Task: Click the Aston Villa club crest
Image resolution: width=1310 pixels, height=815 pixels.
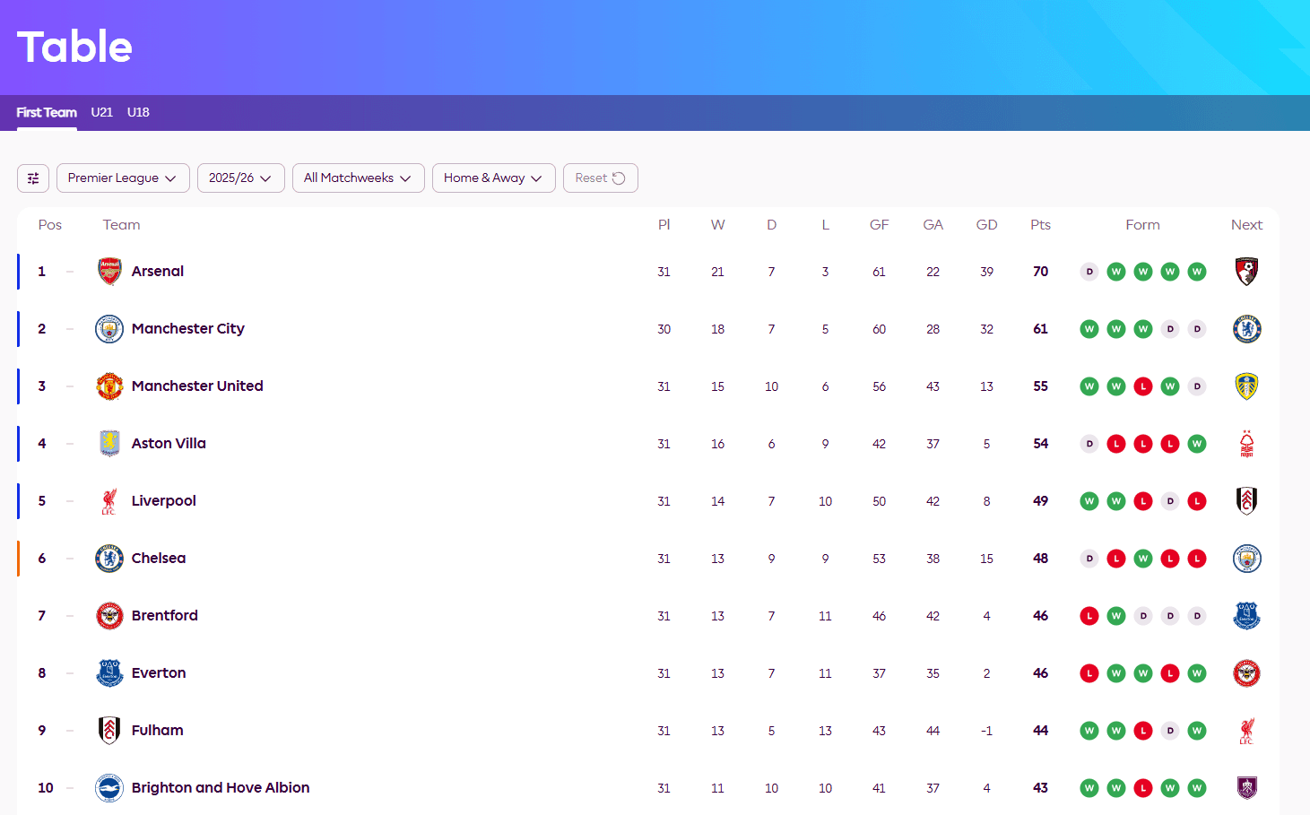Action: pyautogui.click(x=109, y=443)
